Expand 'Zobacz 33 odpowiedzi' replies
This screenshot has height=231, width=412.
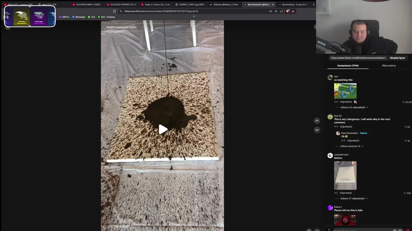pyautogui.click(x=354, y=107)
